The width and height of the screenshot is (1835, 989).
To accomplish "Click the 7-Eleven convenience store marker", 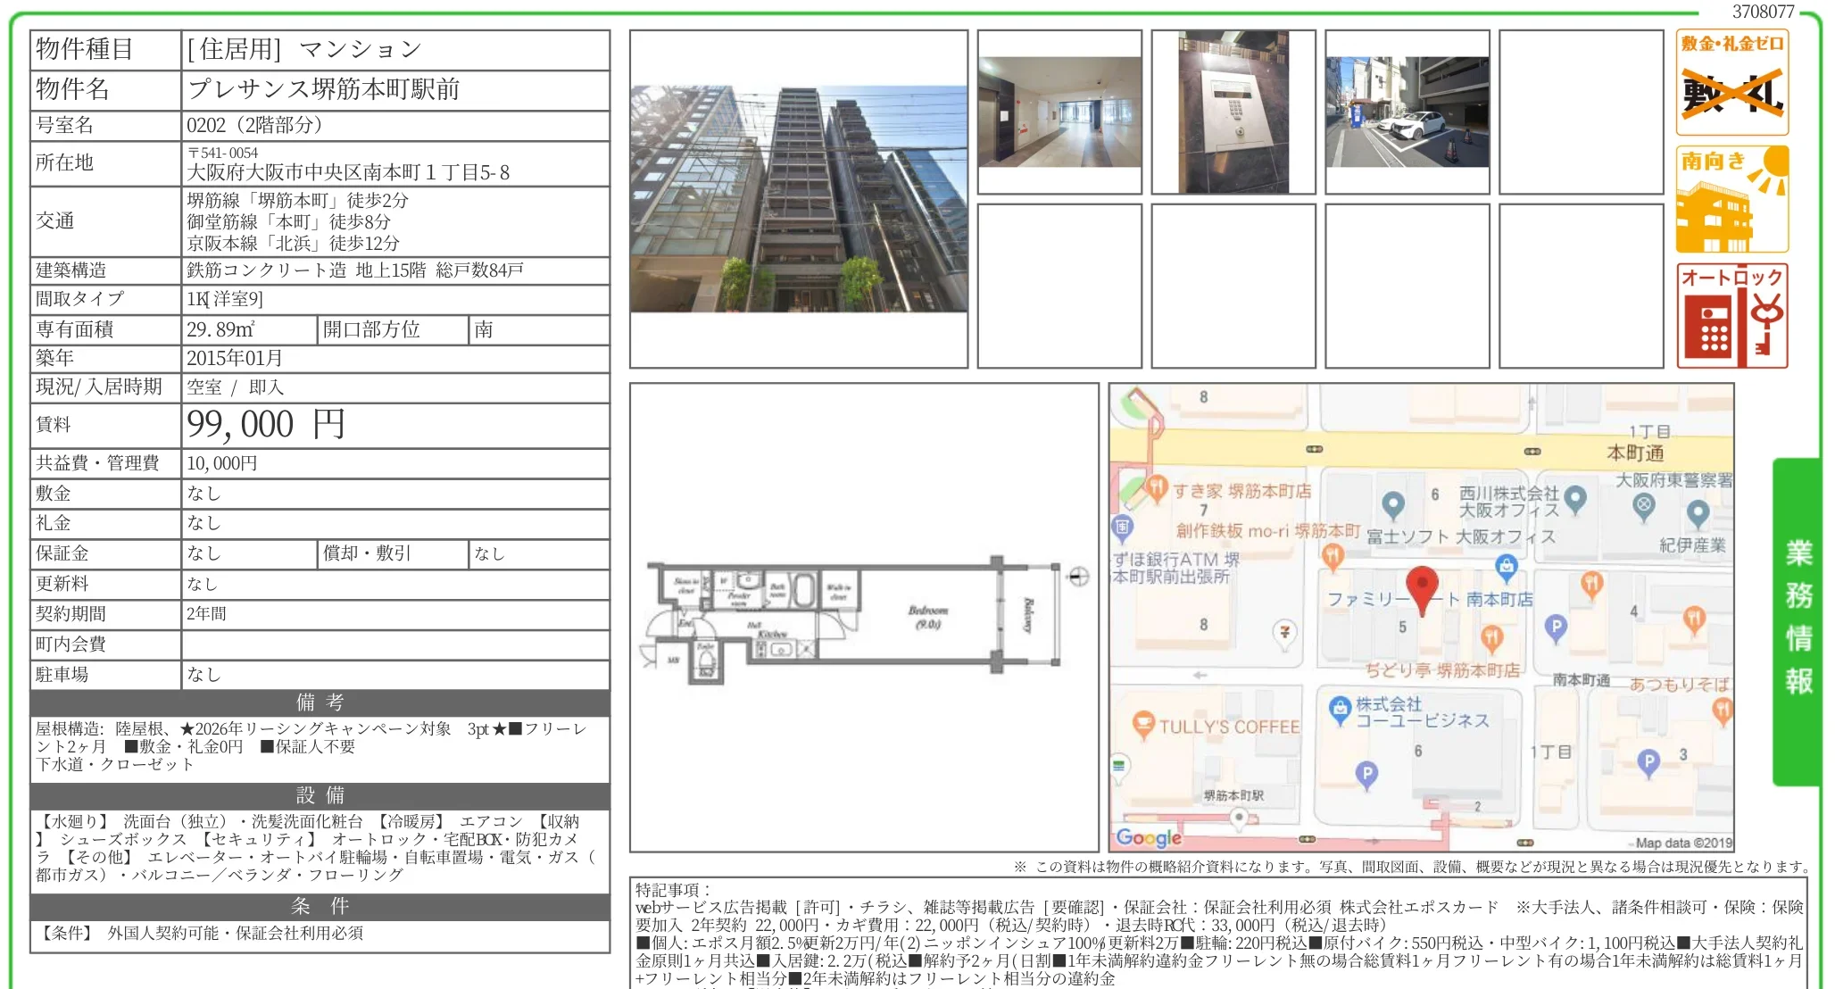I will pos(1284,631).
